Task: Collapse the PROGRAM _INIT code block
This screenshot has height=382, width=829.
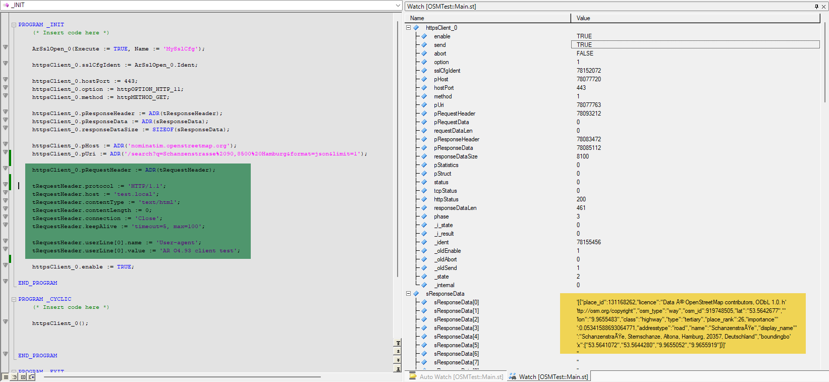Action: (x=14, y=25)
